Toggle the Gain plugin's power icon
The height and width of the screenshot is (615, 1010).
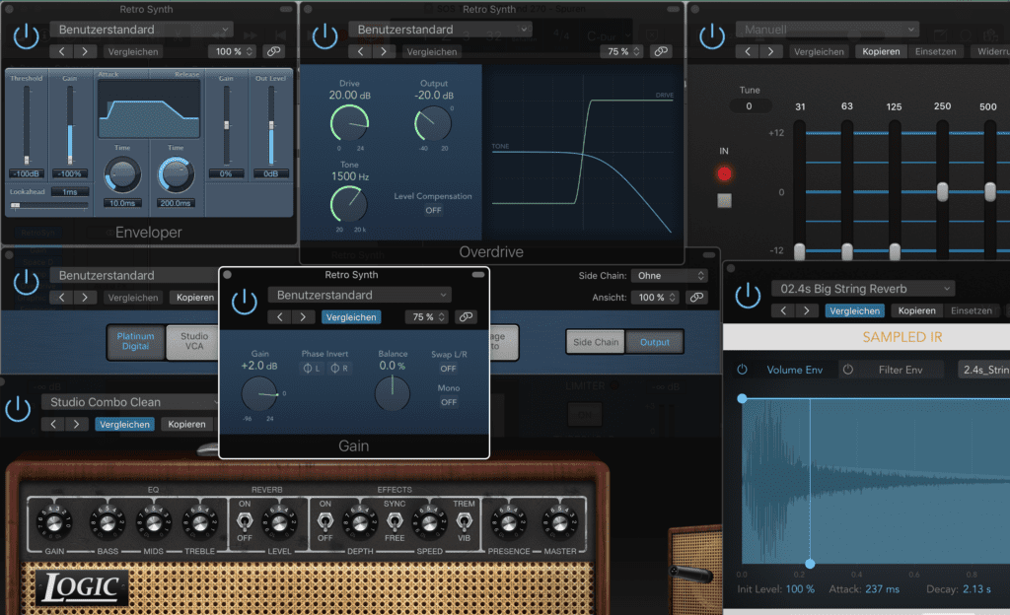coord(244,303)
